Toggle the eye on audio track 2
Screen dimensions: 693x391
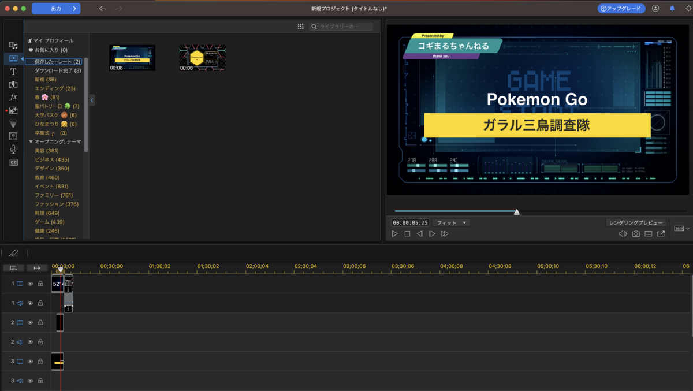point(31,342)
